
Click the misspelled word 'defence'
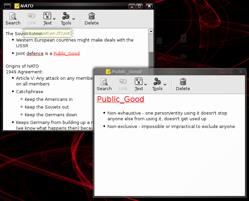(35, 54)
